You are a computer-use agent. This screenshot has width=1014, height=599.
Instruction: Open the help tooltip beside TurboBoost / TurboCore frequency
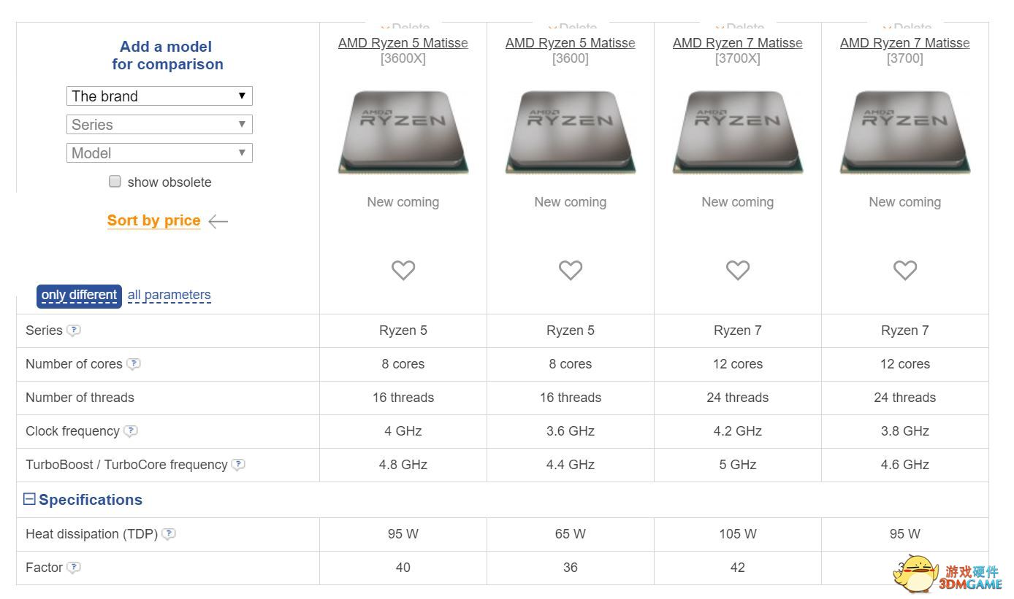click(x=238, y=465)
